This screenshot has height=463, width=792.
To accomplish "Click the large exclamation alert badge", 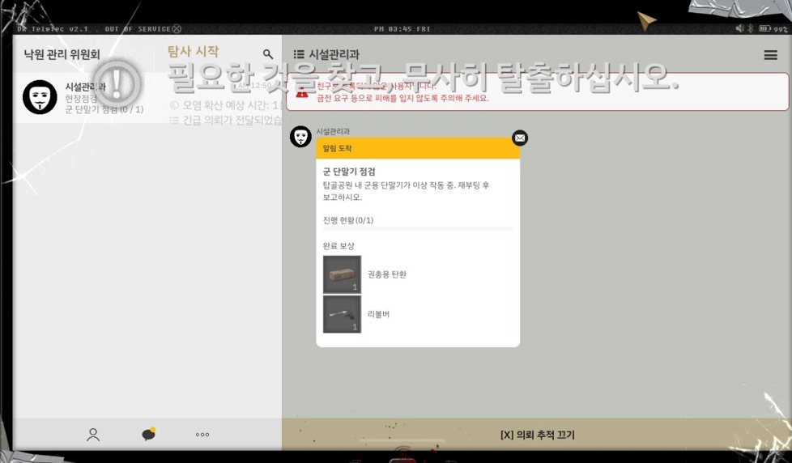I will (x=117, y=84).
